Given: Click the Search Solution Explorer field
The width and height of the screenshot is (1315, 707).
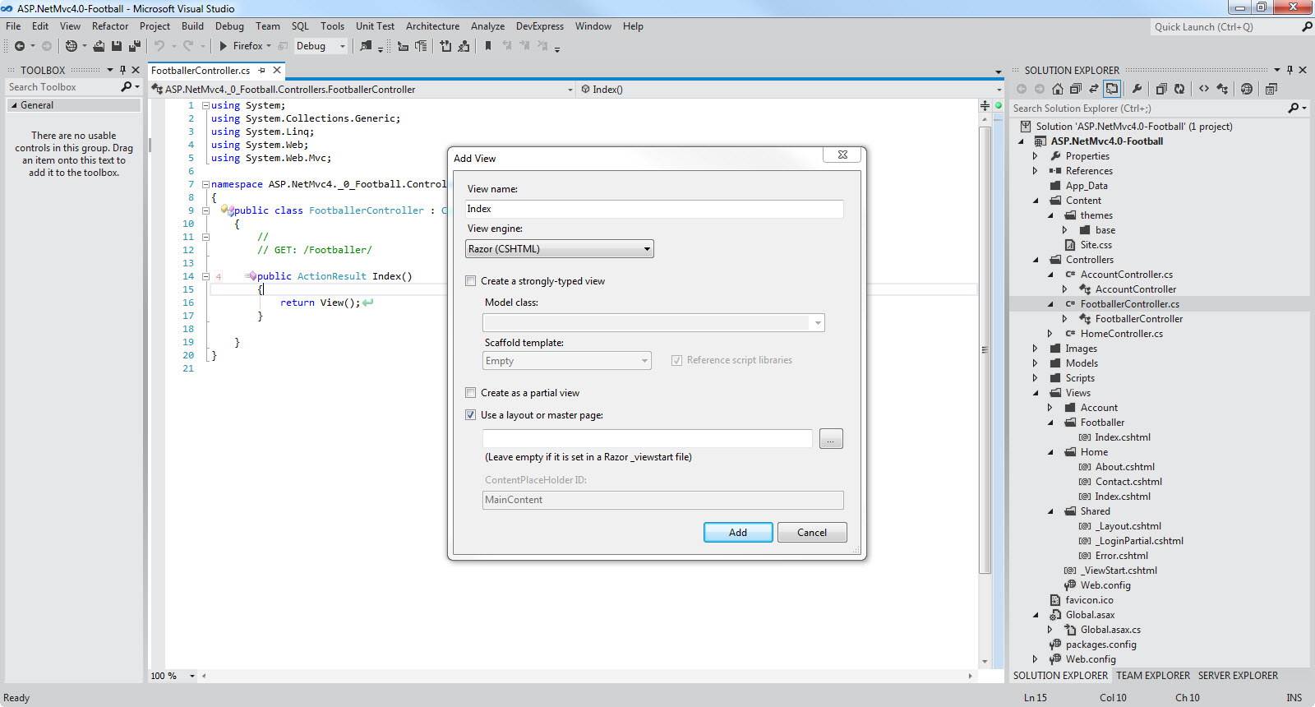Looking at the screenshot, I should [x=1148, y=109].
